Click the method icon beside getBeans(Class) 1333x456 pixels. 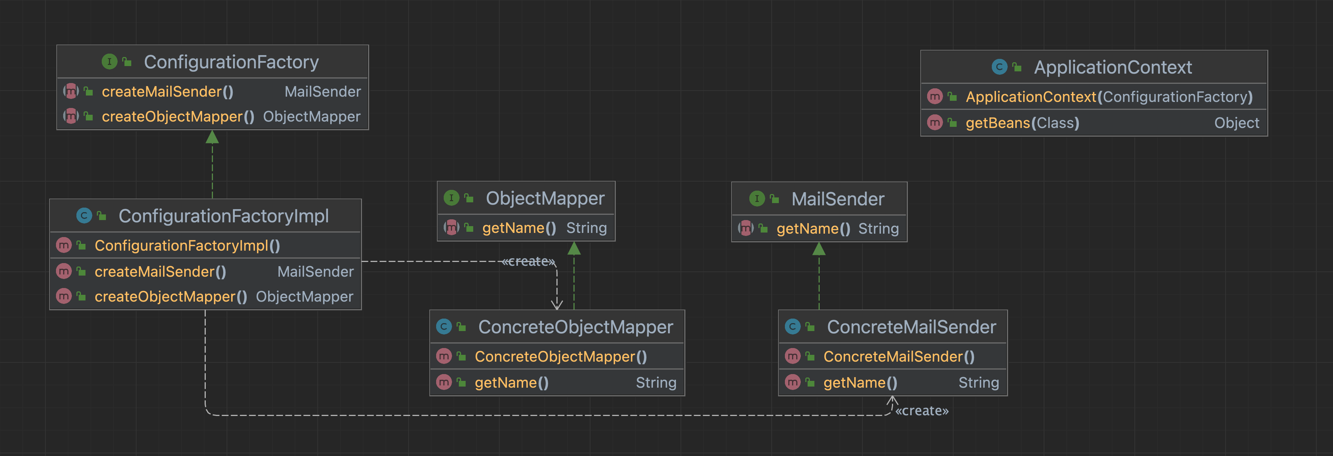[x=935, y=123]
